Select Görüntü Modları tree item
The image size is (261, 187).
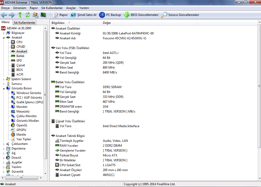coord(28,121)
